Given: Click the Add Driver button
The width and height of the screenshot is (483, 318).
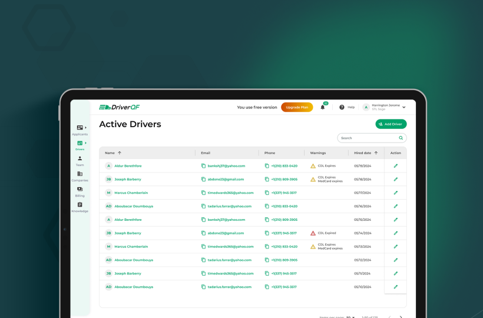Looking at the screenshot, I should 391,124.
